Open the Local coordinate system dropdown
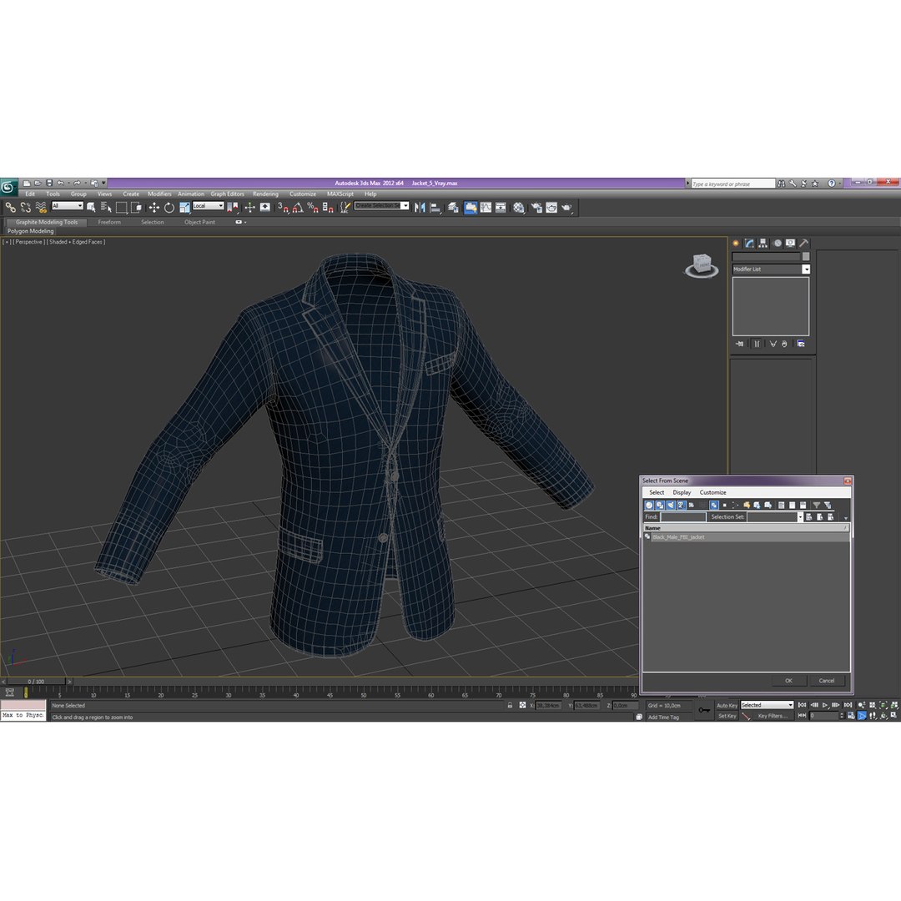This screenshot has width=901, height=901. point(208,206)
